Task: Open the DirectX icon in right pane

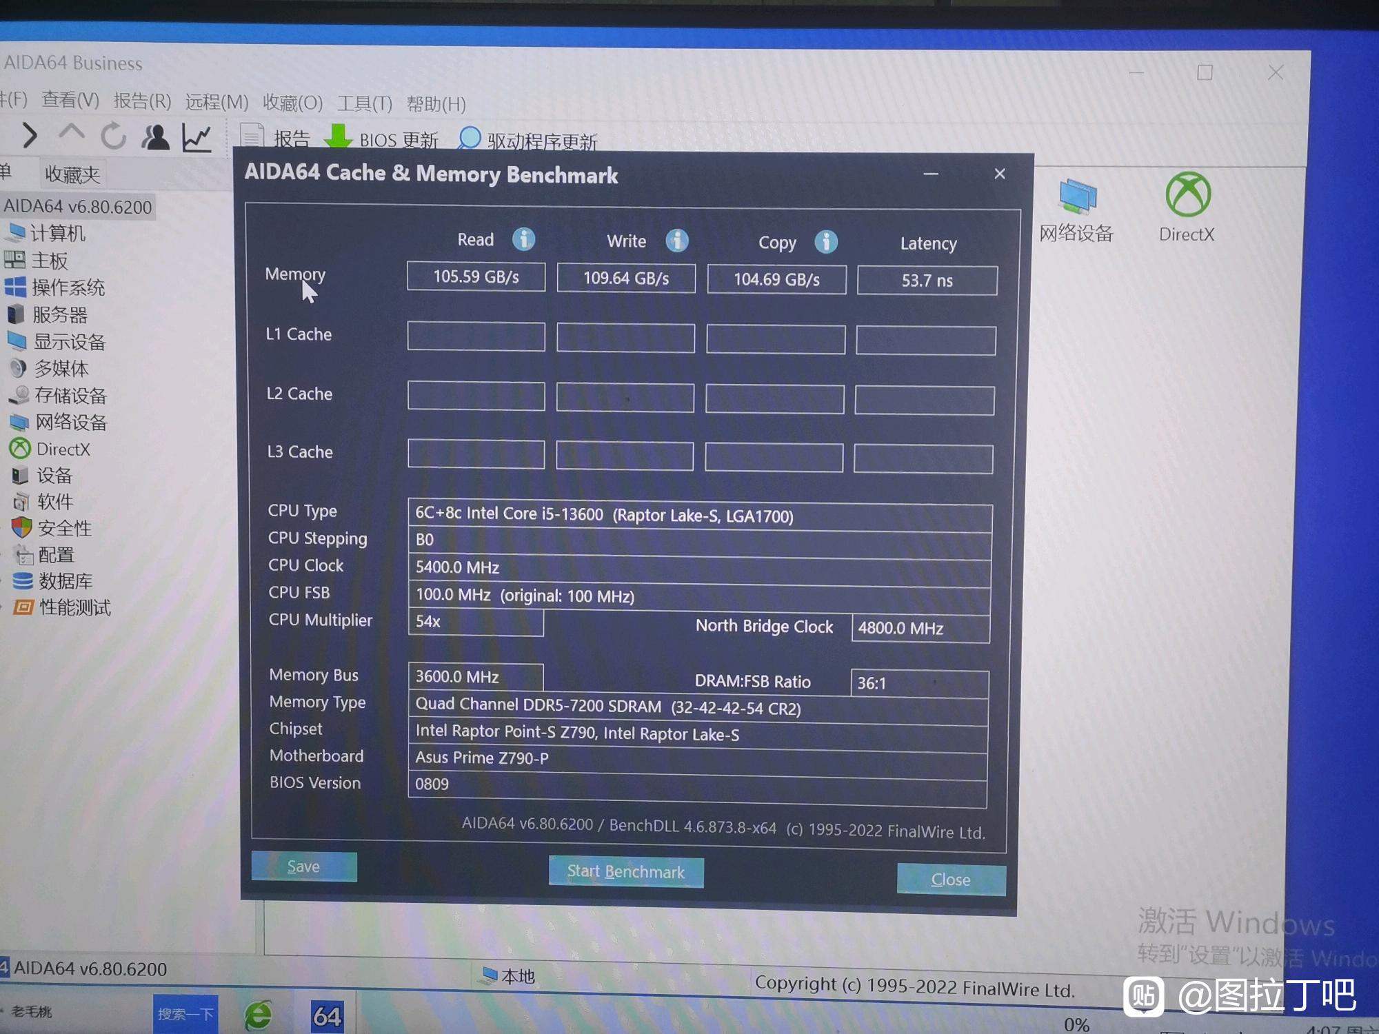Action: 1187,207
